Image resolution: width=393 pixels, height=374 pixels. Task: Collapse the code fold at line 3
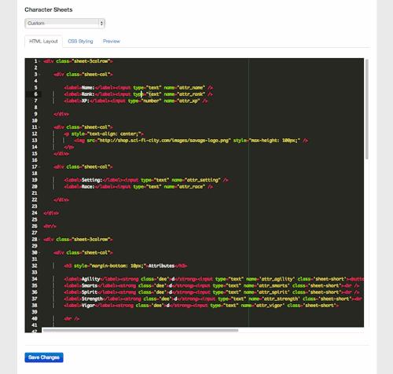click(39, 75)
